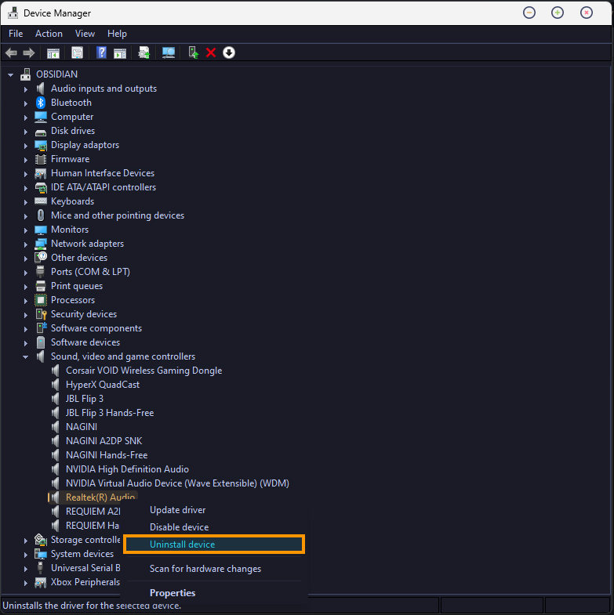Click the Back arrow toolbar icon
The width and height of the screenshot is (614, 615).
pos(11,52)
